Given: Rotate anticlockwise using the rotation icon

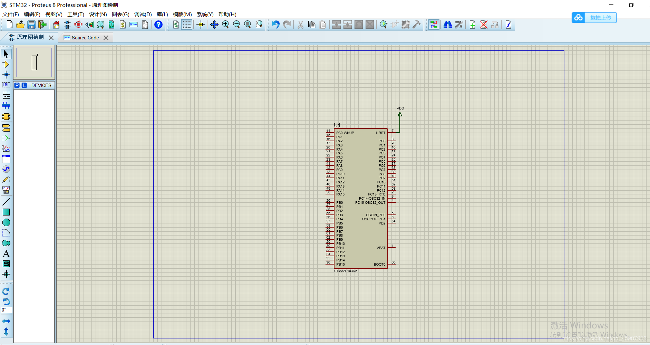Looking at the screenshot, I should tap(6, 301).
